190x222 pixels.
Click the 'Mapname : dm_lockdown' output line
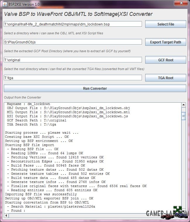28,104
